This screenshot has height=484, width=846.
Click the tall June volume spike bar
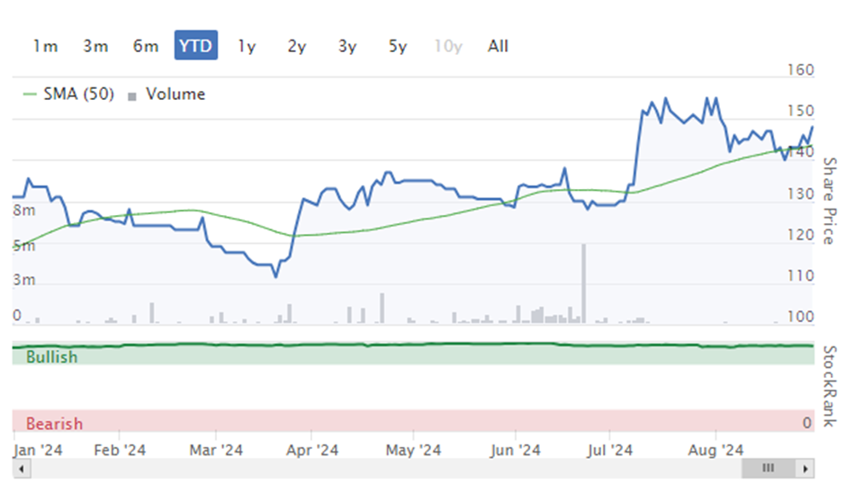coord(584,283)
